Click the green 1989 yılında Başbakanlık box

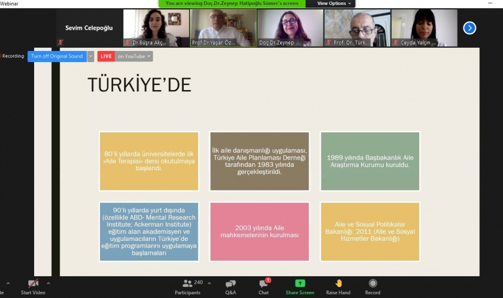pyautogui.click(x=370, y=161)
